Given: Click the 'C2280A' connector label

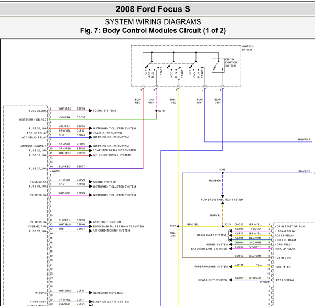Looking at the screenshot, I should click(55, 171).
